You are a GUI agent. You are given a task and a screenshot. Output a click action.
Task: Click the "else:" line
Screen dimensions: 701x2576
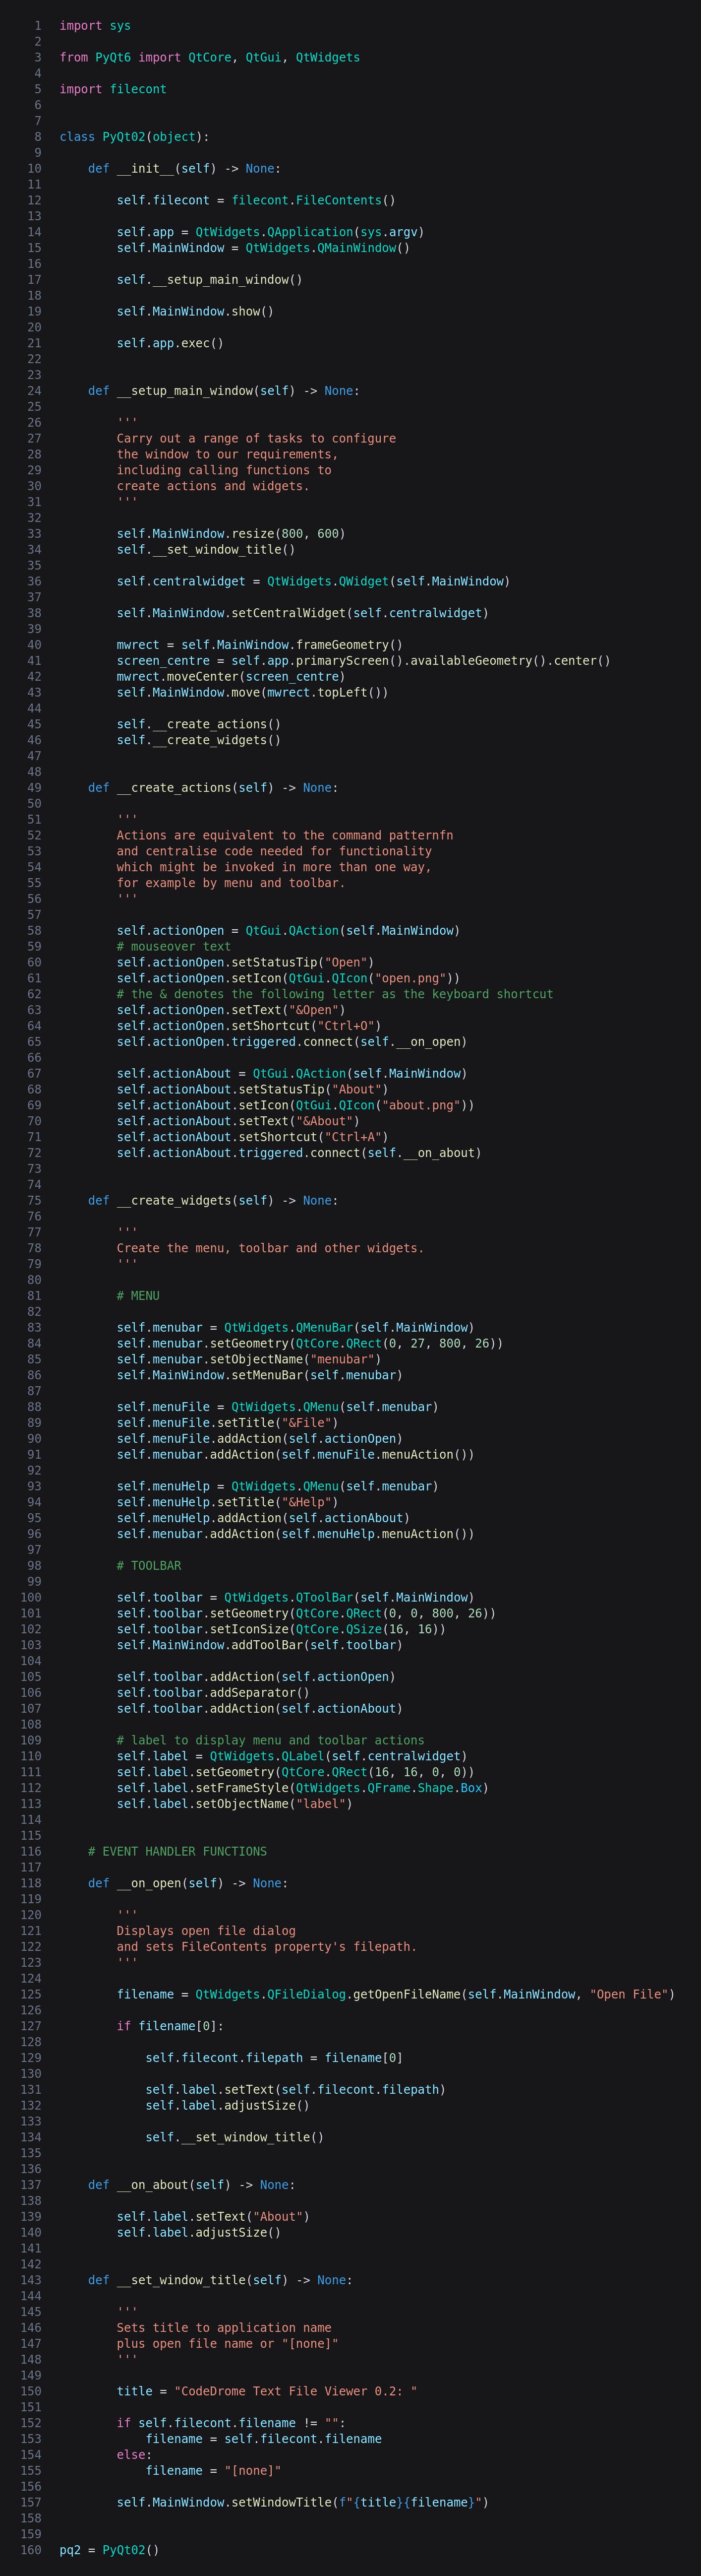pos(134,2455)
